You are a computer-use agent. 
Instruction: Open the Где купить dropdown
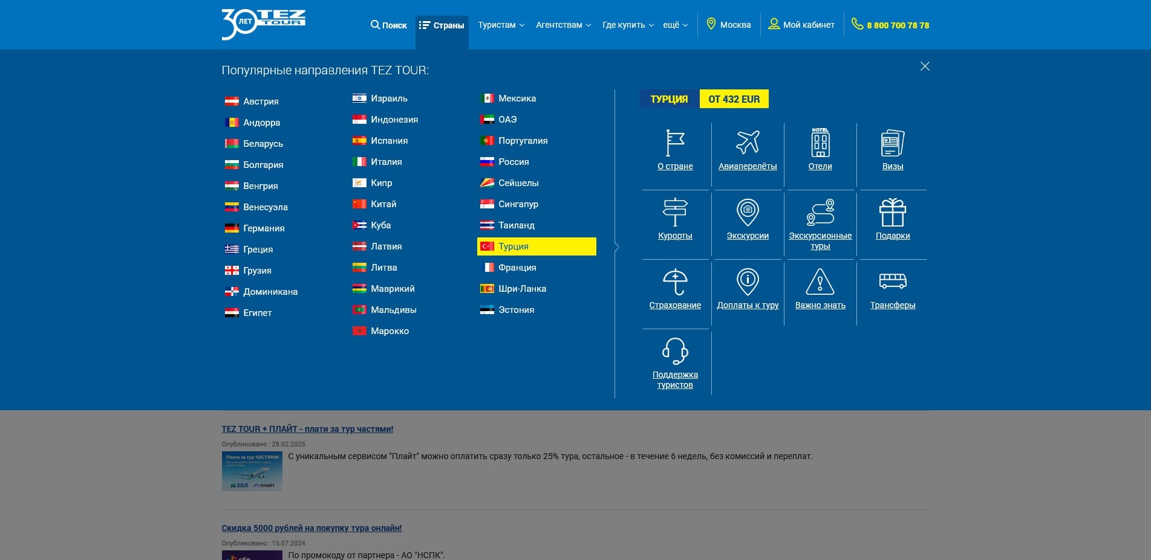tap(628, 25)
